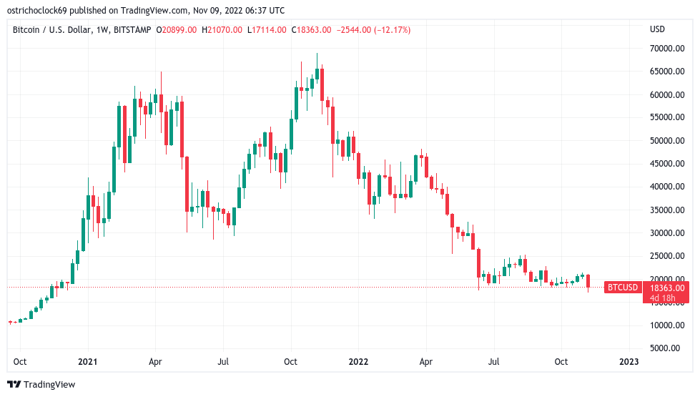Viewport: 700px width, 397px height.
Task: Click the high price value 21070.00
Action: [x=227, y=30]
